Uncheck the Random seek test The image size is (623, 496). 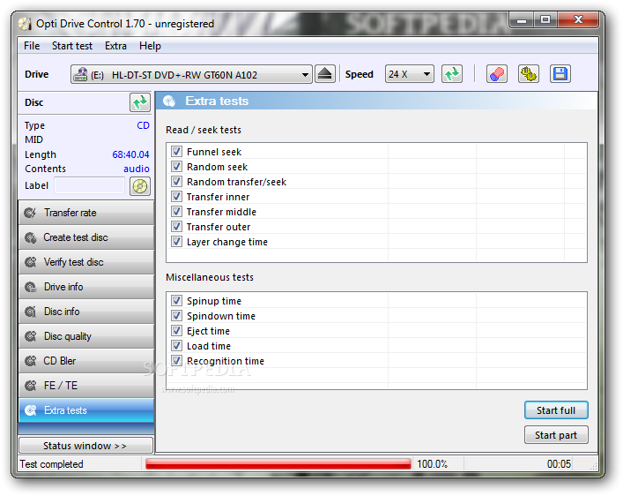(176, 167)
